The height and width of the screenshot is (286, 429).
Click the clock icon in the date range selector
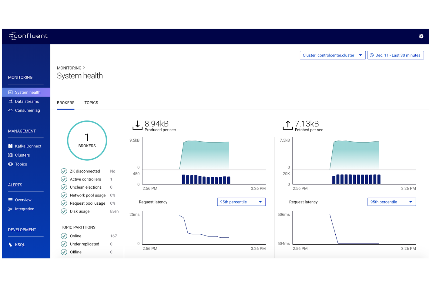click(x=372, y=55)
